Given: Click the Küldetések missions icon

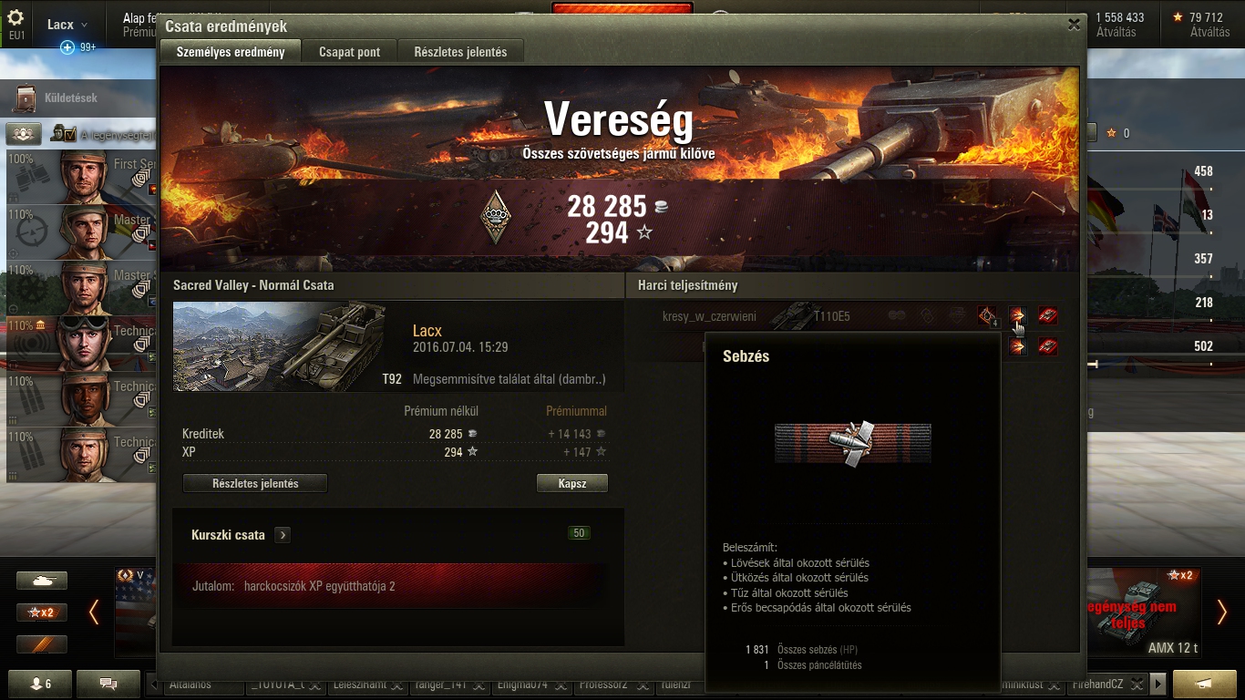Looking at the screenshot, I should (27, 98).
